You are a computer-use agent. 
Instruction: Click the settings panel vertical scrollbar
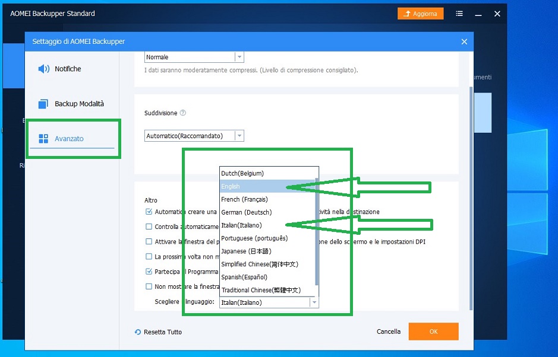point(471,198)
